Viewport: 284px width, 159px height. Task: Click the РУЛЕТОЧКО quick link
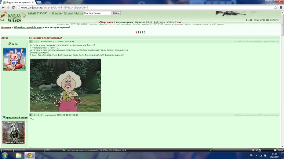click(x=157, y=24)
